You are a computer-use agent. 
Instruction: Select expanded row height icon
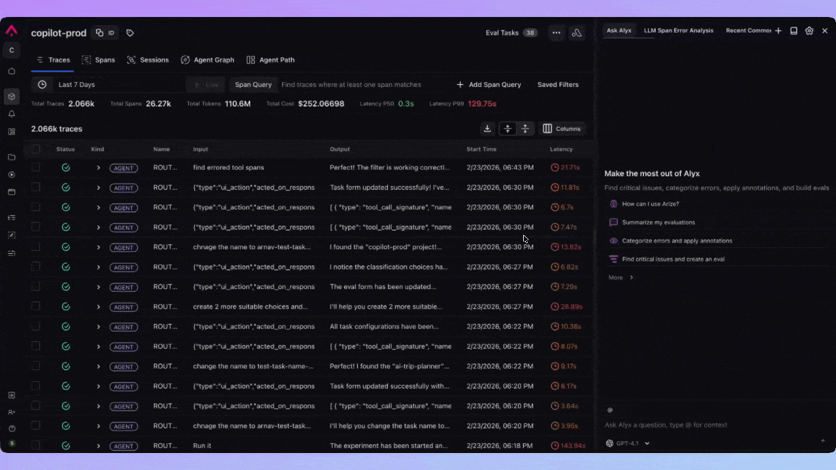525,129
